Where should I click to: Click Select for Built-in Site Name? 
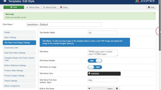[x=110, y=88]
